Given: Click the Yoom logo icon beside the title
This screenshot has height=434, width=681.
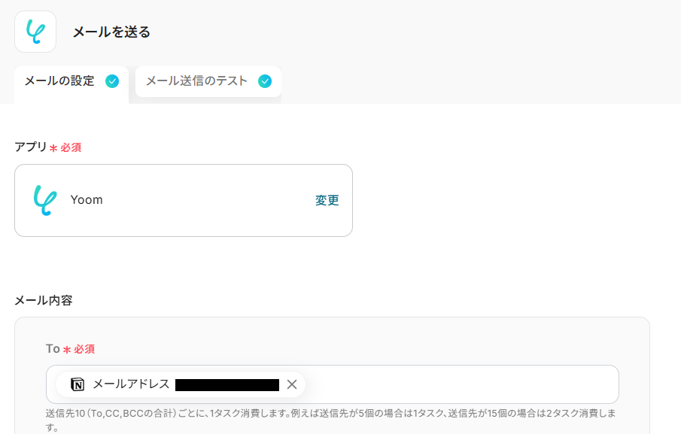Looking at the screenshot, I should pyautogui.click(x=35, y=32).
